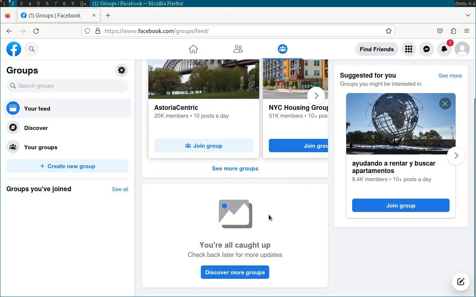Open Your groups in the sidebar
This screenshot has height=297, width=476.
click(x=67, y=147)
